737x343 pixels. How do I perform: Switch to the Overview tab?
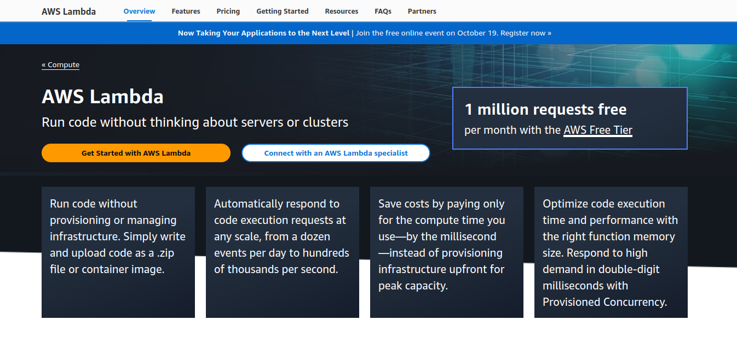pos(139,11)
